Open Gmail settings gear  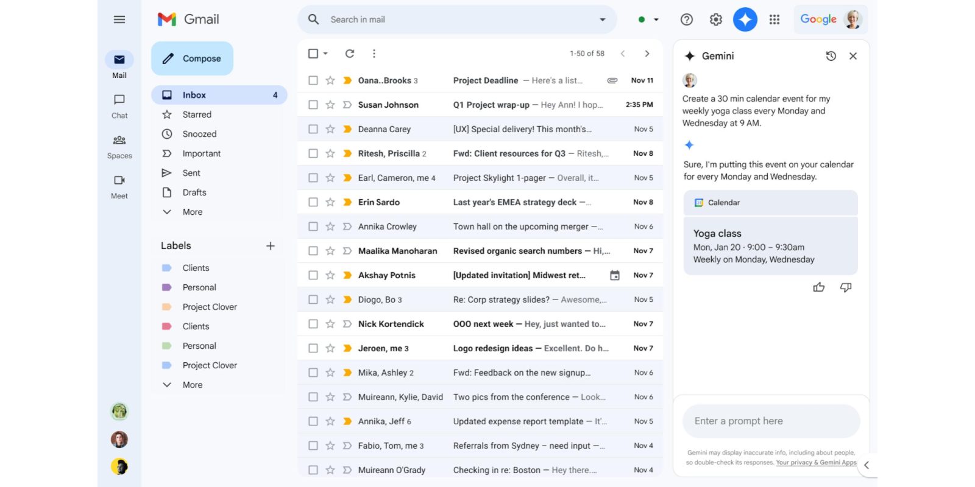tap(716, 19)
